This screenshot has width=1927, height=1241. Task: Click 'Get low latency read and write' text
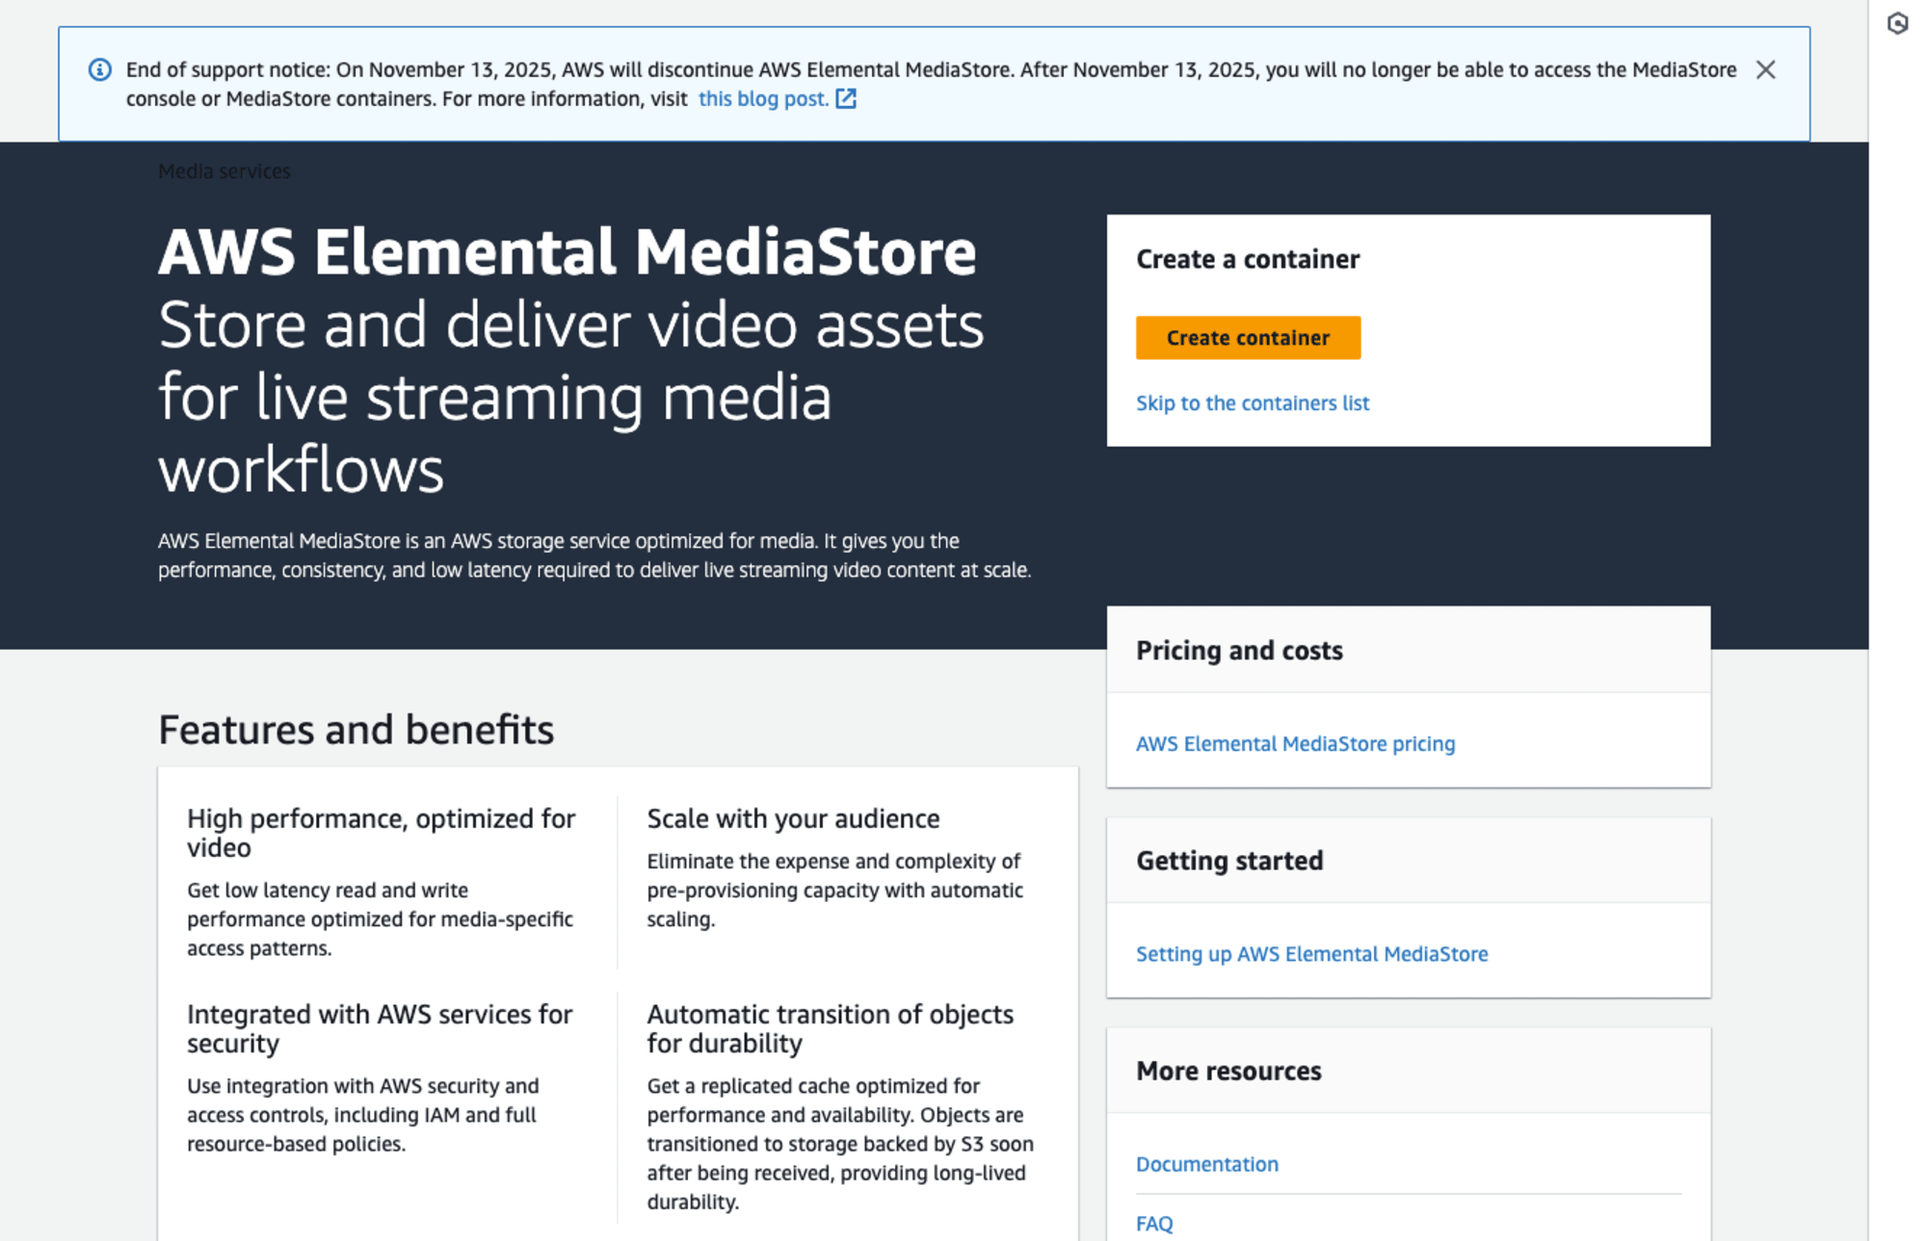380,918
